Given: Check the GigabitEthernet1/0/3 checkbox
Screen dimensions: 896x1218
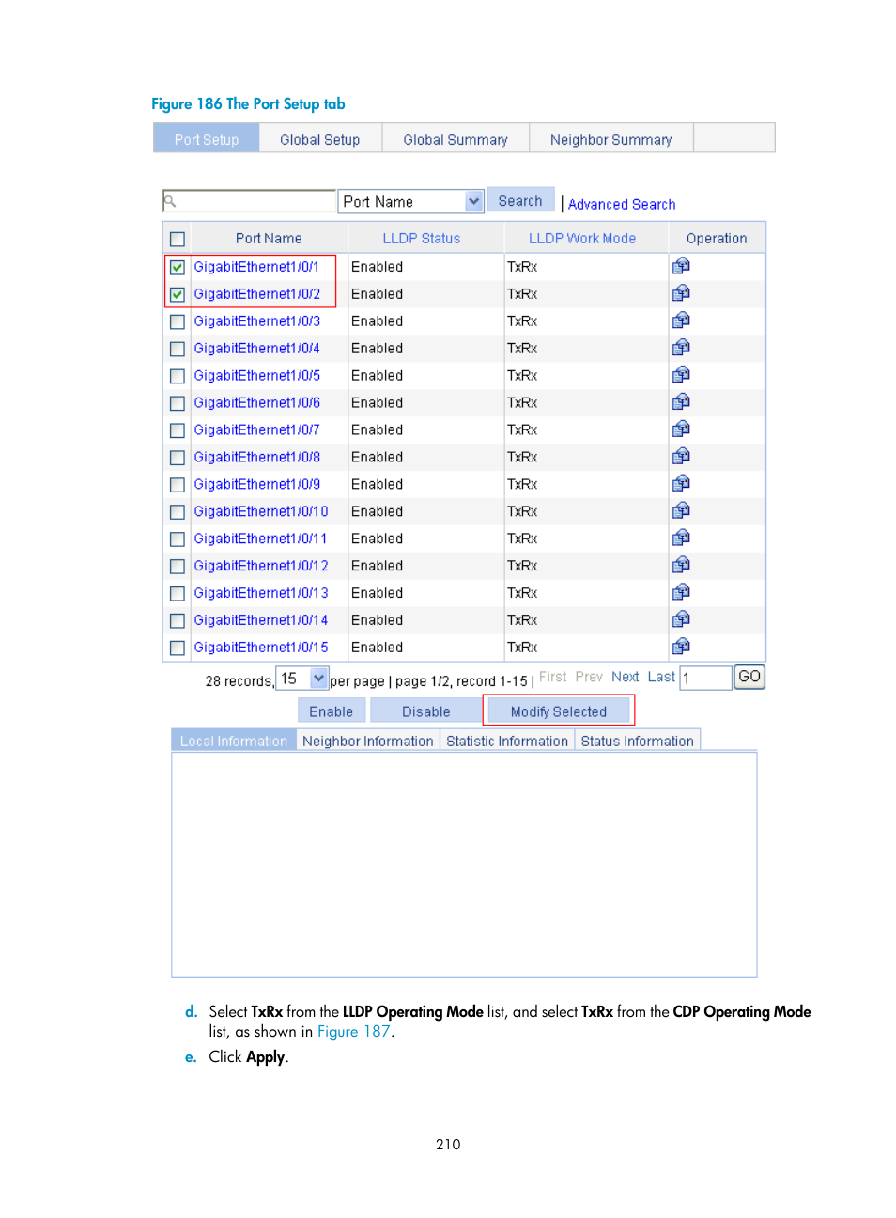Looking at the screenshot, I should click(178, 321).
